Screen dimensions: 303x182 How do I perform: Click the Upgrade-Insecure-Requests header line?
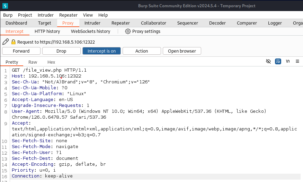[x=51, y=106]
